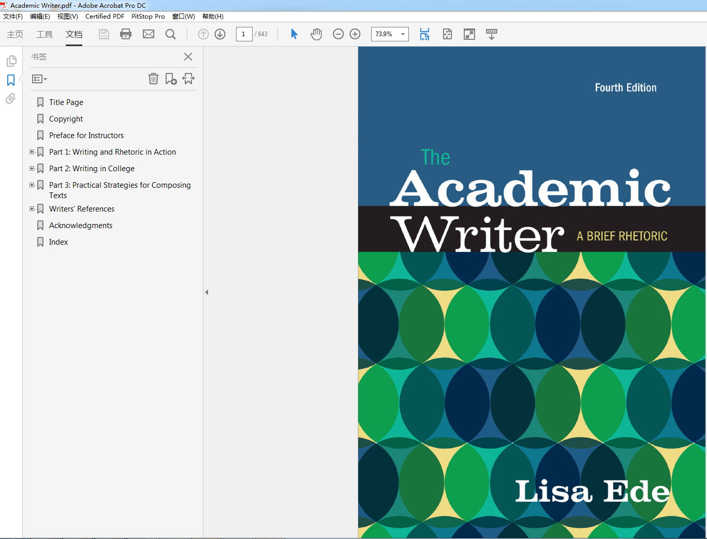This screenshot has height=539, width=707.
Task: Open 文件(F) menu
Action: (13, 17)
